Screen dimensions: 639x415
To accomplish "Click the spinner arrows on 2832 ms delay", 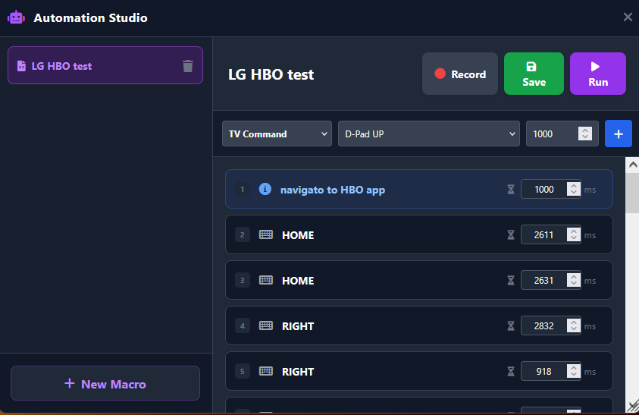I will (574, 325).
